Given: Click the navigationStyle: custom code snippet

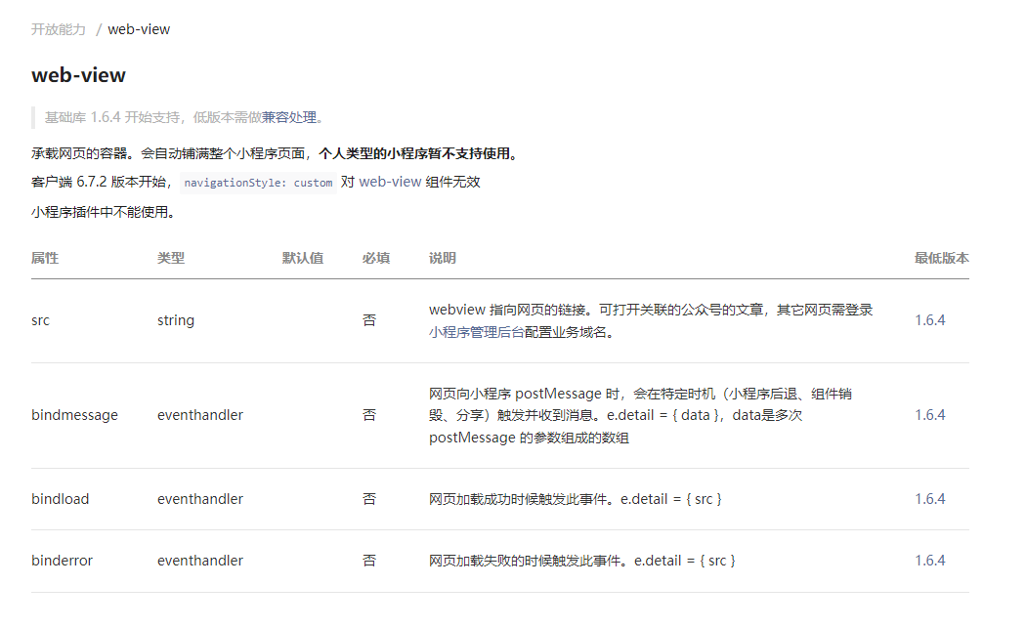Looking at the screenshot, I should [x=258, y=182].
